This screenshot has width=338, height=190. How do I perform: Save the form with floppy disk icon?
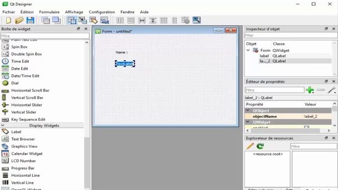[x=30, y=20]
